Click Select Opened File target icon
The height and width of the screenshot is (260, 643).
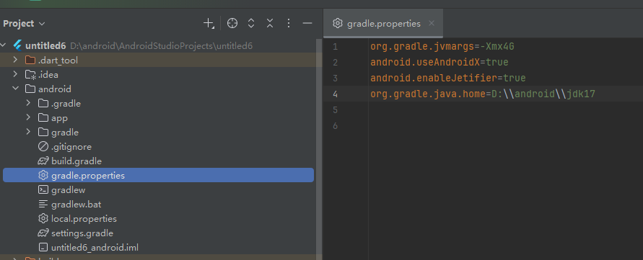pos(232,23)
